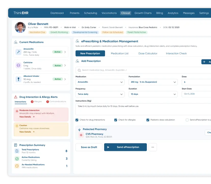The image size is (211, 184).
Task: Open the Billing navigation item
Action: 160,13
